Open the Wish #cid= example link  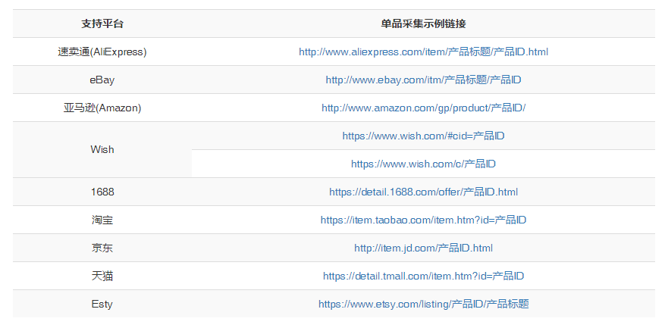click(x=423, y=136)
